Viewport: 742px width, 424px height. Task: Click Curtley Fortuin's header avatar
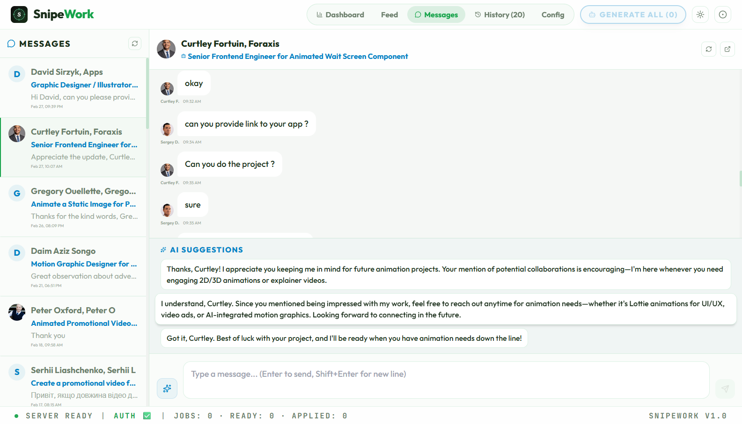166,49
